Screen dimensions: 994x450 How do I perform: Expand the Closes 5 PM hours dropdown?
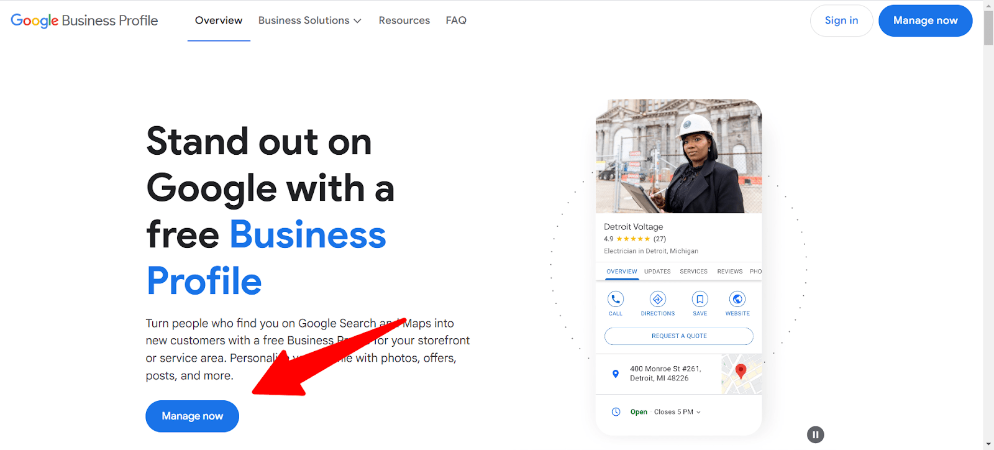coord(677,412)
